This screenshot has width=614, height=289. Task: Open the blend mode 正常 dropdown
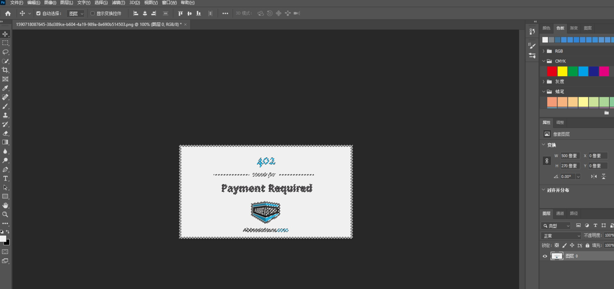561,236
